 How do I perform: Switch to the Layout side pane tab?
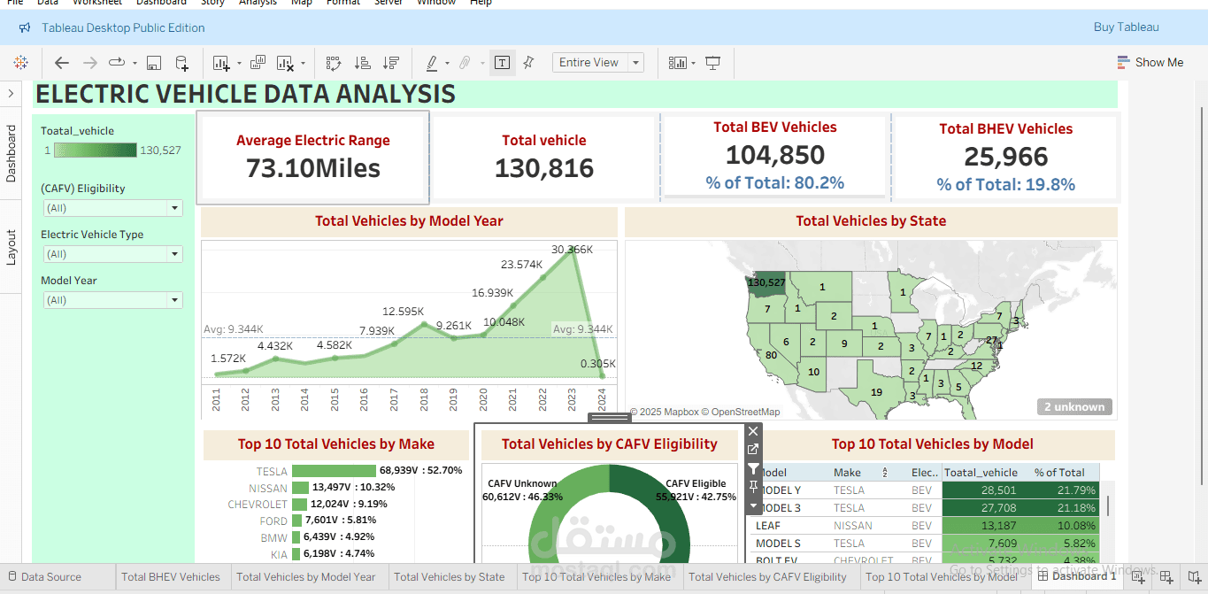11,247
